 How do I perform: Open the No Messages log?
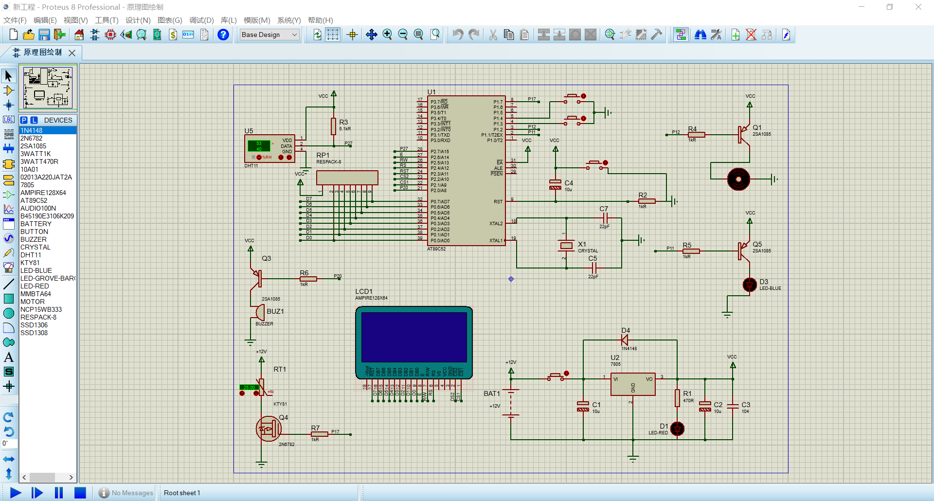[x=126, y=493]
